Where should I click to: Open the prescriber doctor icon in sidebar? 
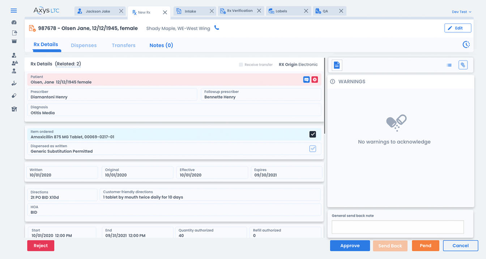pyautogui.click(x=14, y=71)
